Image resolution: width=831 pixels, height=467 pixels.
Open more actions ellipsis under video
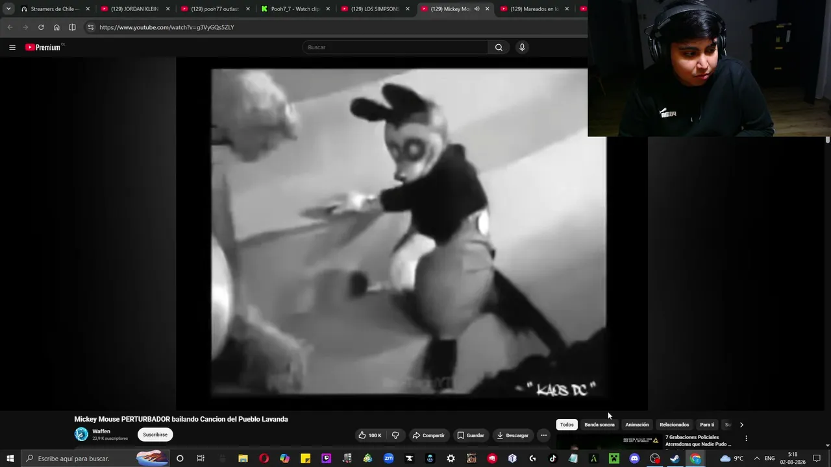click(543, 435)
